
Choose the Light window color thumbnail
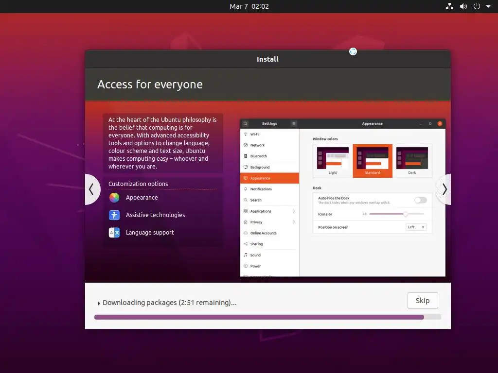[x=333, y=161]
